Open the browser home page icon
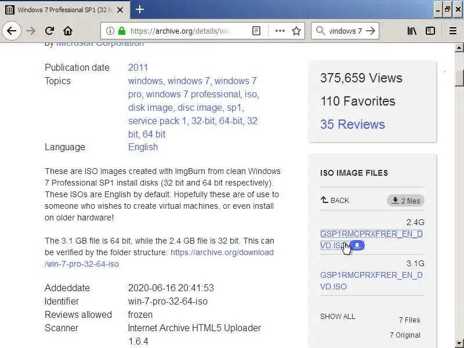This screenshot has height=348, width=464. pos(68,31)
